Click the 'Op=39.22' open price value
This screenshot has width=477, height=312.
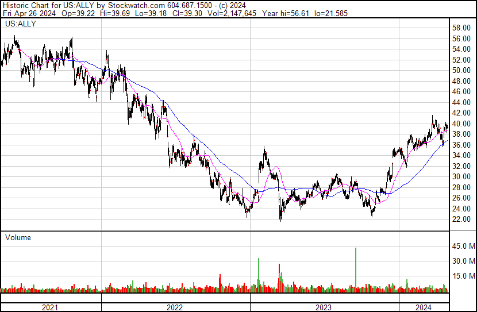78,13
